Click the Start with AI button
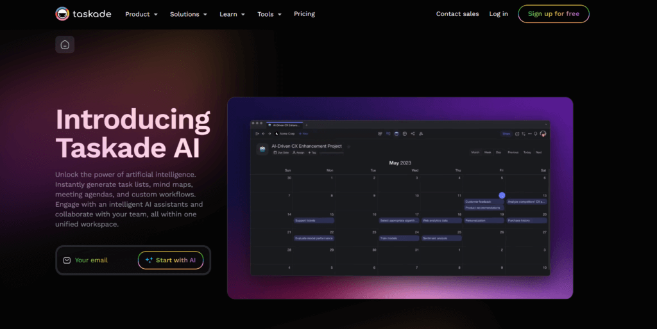Viewport: 657px width, 329px height. (171, 260)
